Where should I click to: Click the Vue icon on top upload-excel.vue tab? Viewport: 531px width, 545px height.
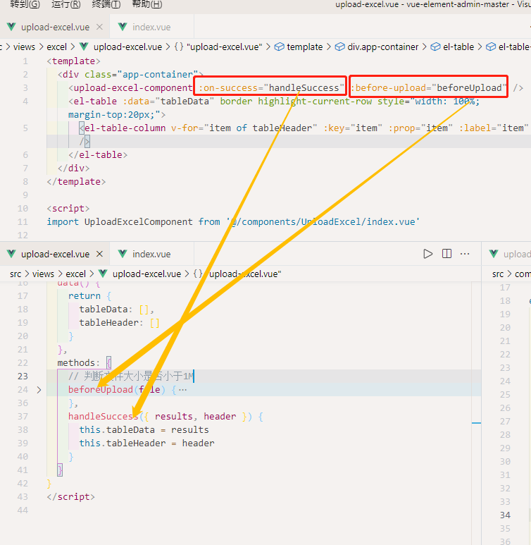click(11, 27)
